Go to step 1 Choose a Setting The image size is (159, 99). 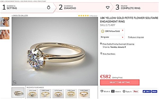[x=27, y=8]
